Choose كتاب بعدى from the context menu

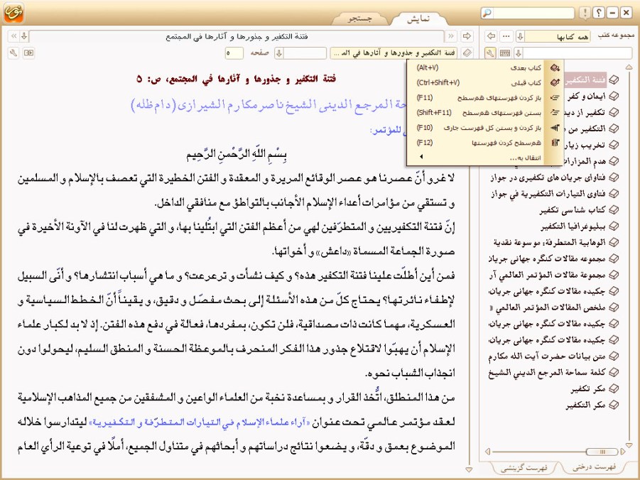486,67
